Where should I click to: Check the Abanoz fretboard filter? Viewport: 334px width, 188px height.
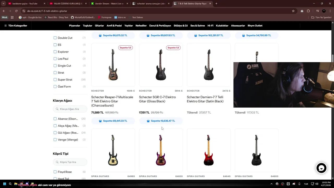55,119
